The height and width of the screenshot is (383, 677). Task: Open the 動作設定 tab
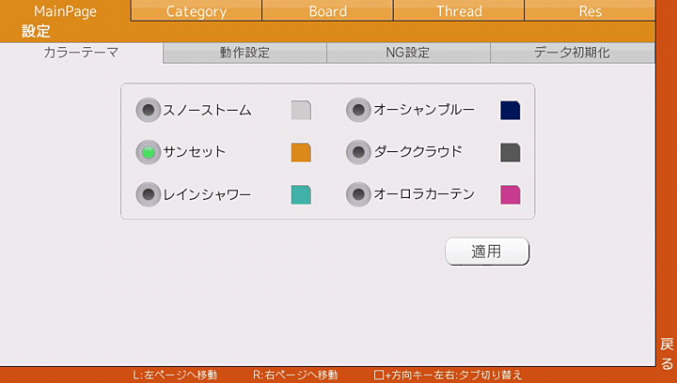point(244,53)
